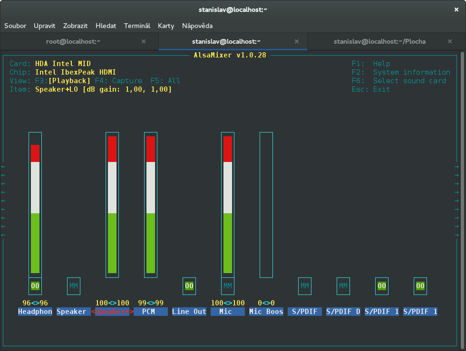Select the Line Out channel label
Viewport: 466px width, 351px height.
(189, 312)
